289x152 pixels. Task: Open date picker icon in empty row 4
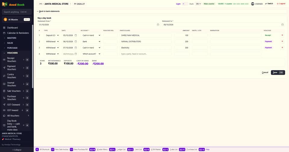[76, 54]
